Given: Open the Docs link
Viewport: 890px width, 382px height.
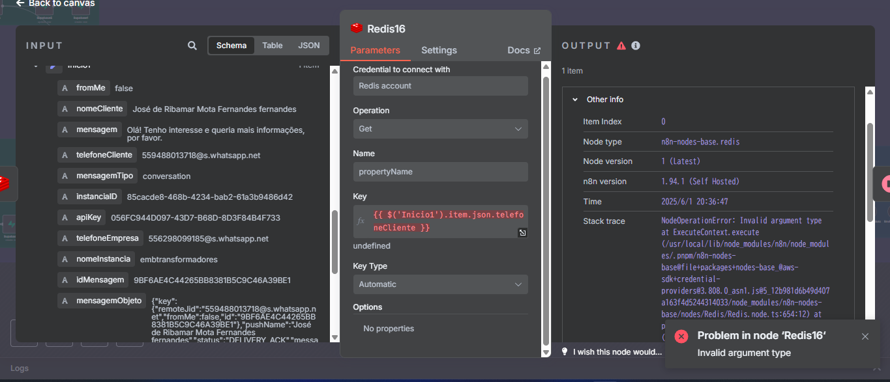Looking at the screenshot, I should 524,50.
